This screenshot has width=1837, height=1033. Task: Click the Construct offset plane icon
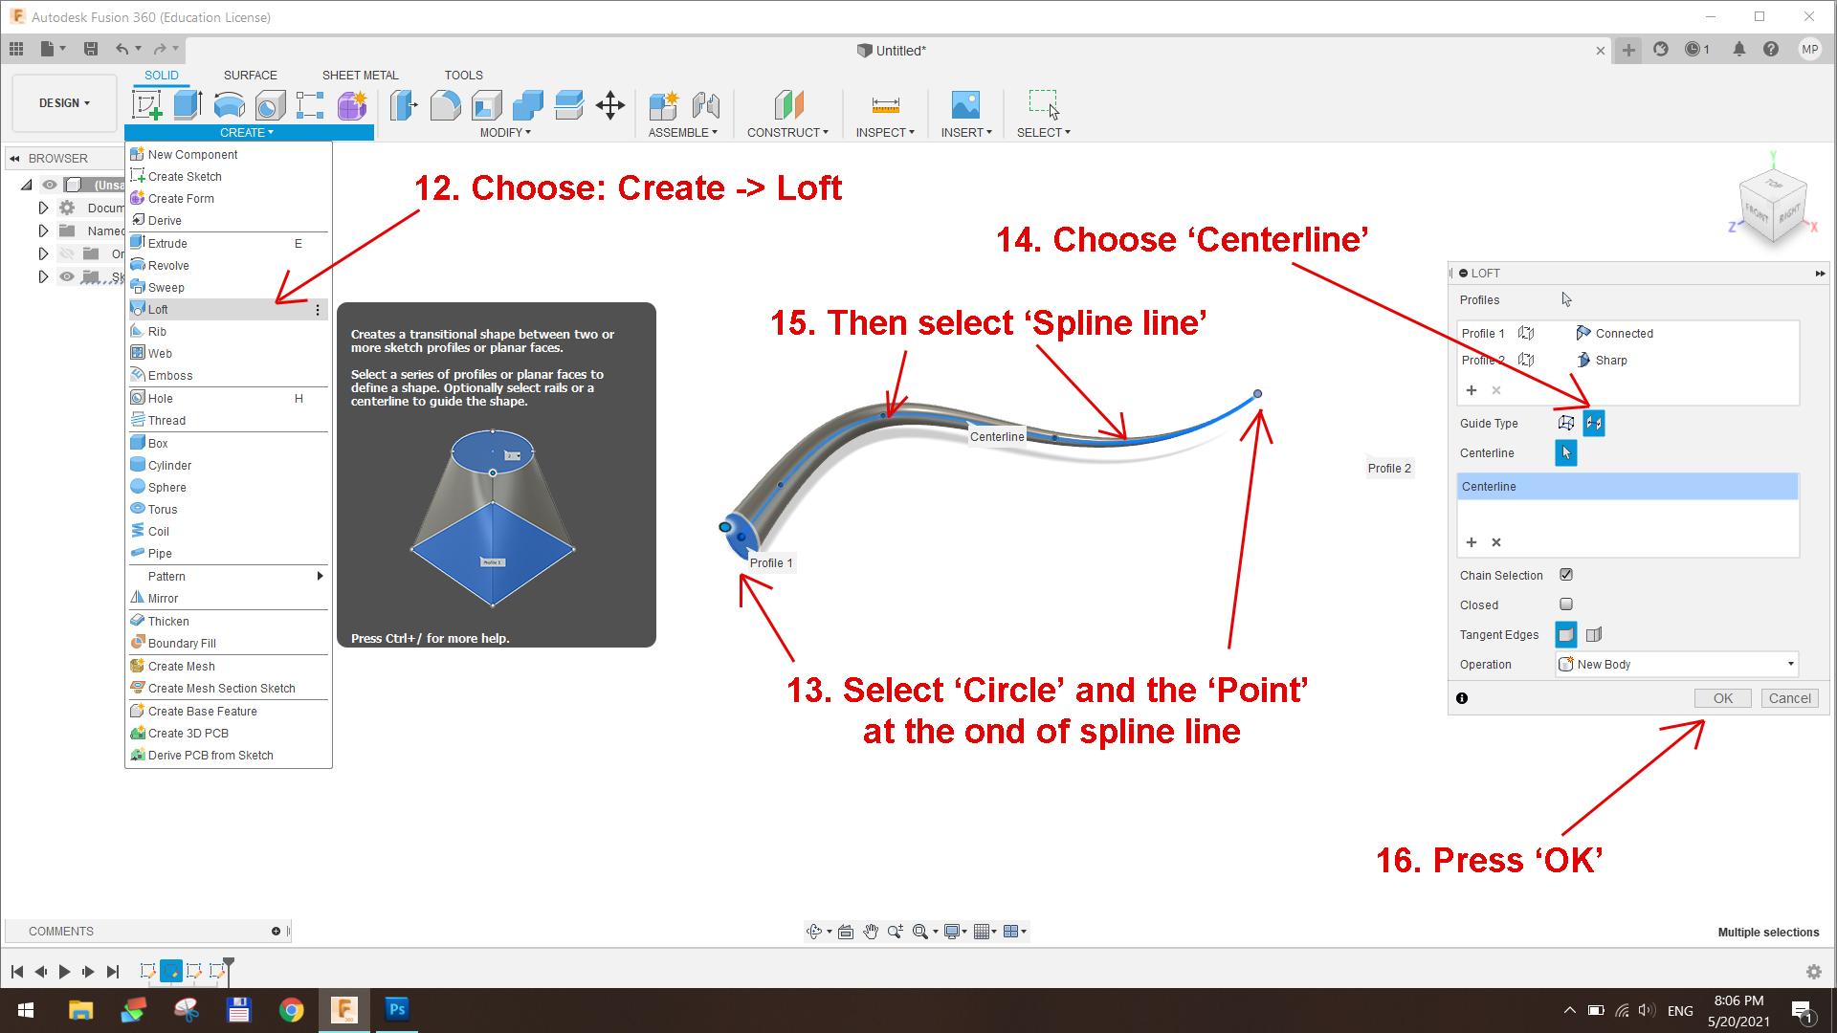coord(788,104)
